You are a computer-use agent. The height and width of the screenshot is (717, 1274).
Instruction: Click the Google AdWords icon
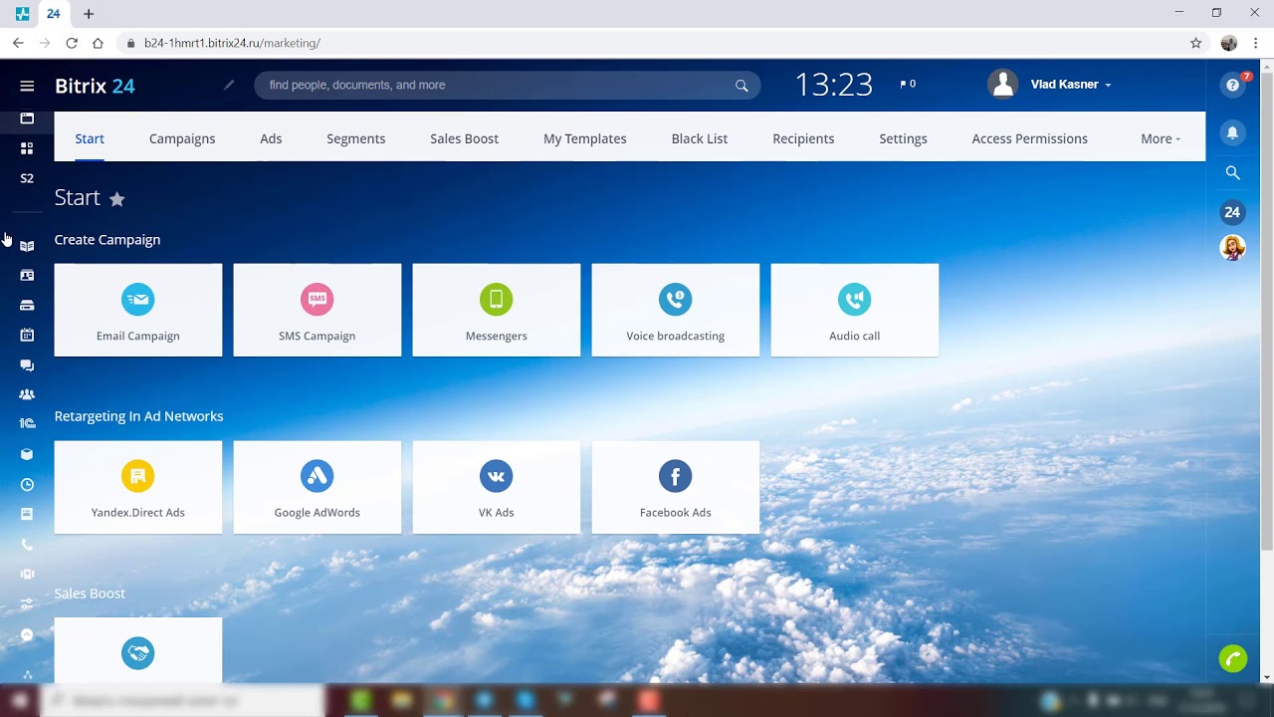click(318, 476)
